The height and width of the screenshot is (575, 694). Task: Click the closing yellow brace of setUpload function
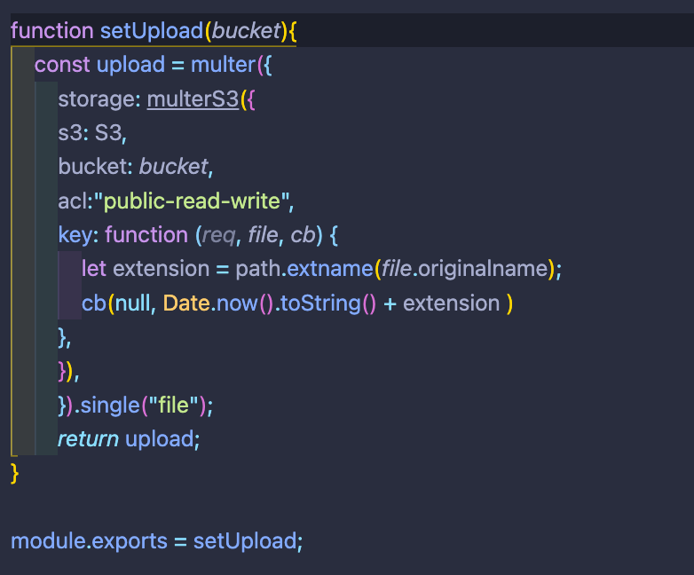(14, 474)
